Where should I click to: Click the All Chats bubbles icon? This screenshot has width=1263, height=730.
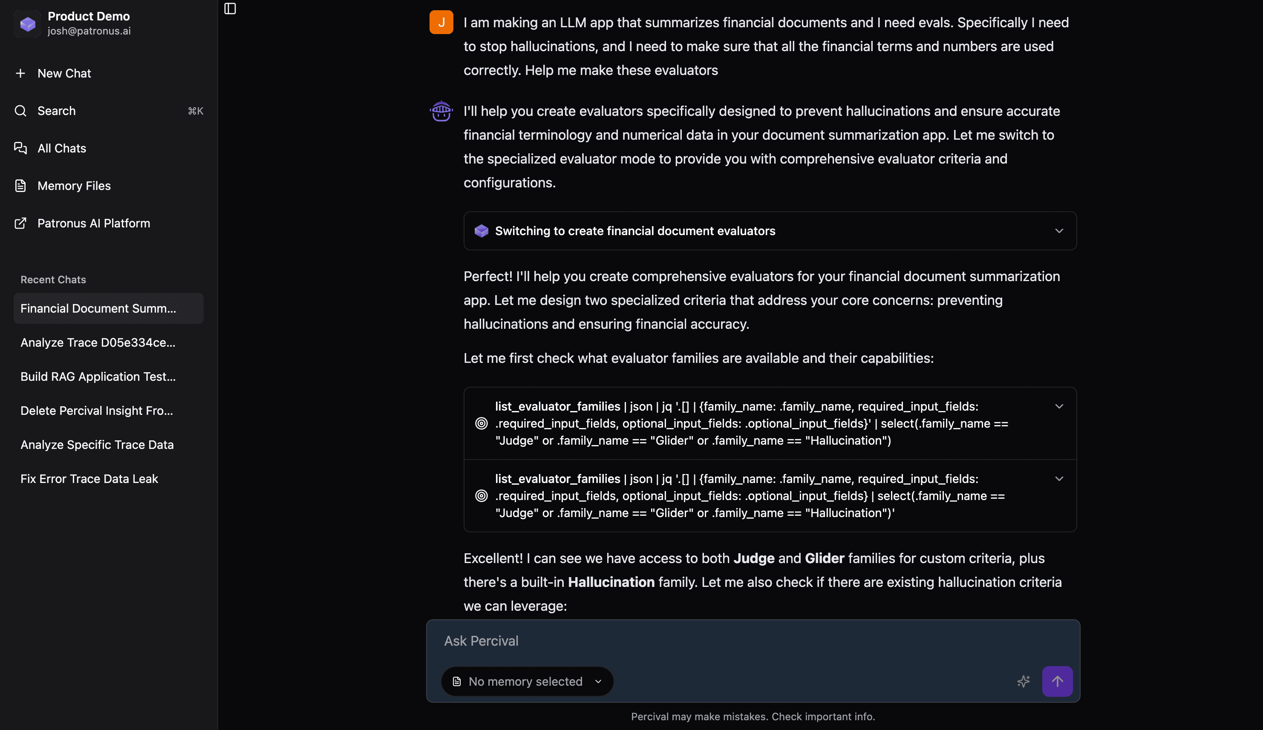pyautogui.click(x=20, y=148)
